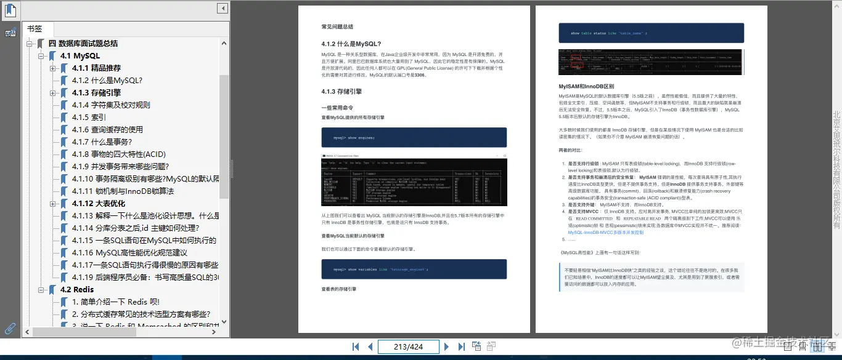Expand the 4.1.12 大表优化 node
The width and height of the screenshot is (842, 360).
point(53,204)
